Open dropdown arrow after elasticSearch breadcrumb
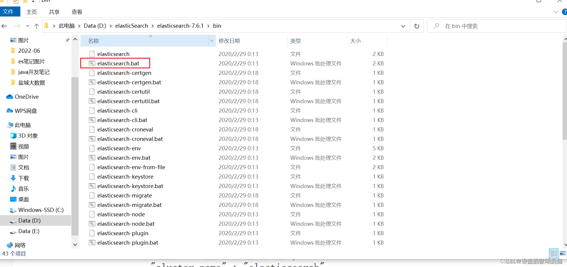This screenshot has width=567, height=267. [x=153, y=26]
